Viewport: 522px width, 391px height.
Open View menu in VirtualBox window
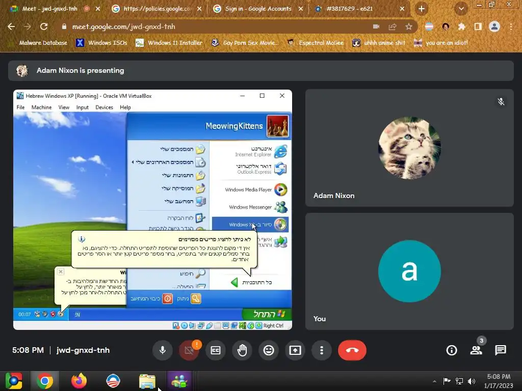[64, 107]
